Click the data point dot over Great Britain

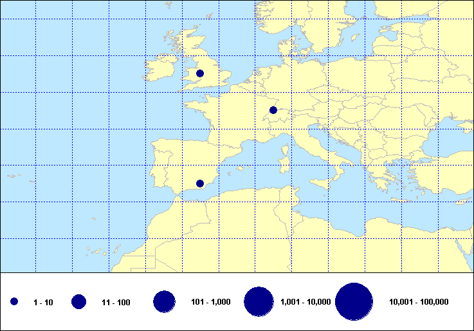point(200,73)
